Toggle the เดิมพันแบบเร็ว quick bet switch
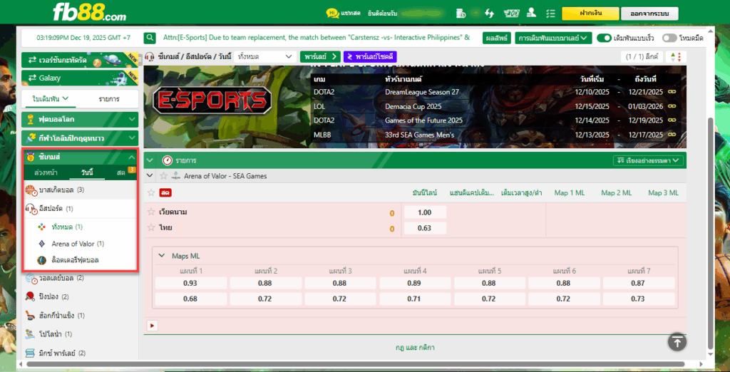The image size is (730, 372). coord(604,38)
